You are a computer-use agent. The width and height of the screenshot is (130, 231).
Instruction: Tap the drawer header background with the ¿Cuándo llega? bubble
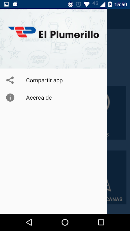tap(53, 38)
